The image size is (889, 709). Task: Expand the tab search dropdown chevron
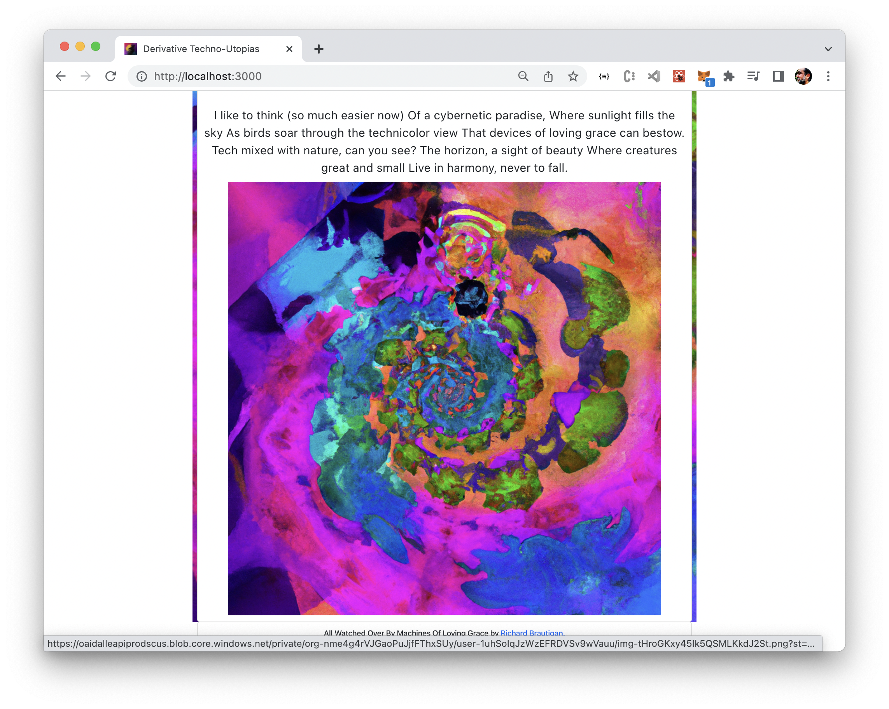828,49
